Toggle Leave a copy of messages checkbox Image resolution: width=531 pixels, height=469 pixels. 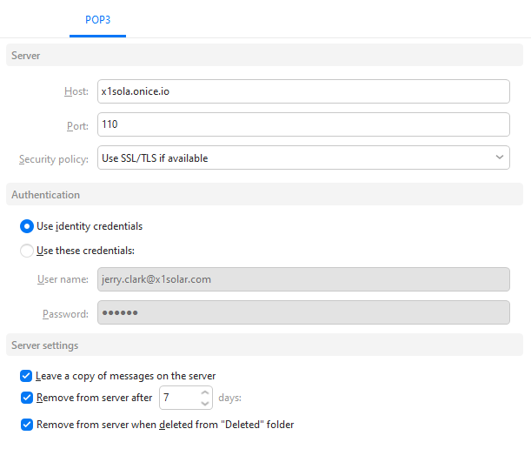(27, 376)
